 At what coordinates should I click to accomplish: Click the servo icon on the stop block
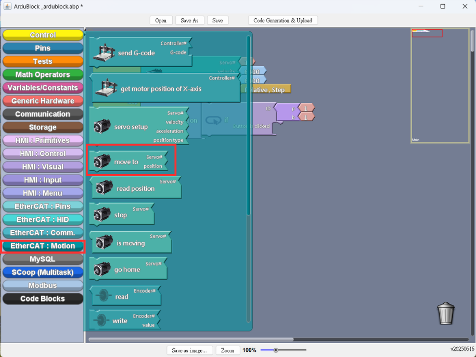(102, 215)
